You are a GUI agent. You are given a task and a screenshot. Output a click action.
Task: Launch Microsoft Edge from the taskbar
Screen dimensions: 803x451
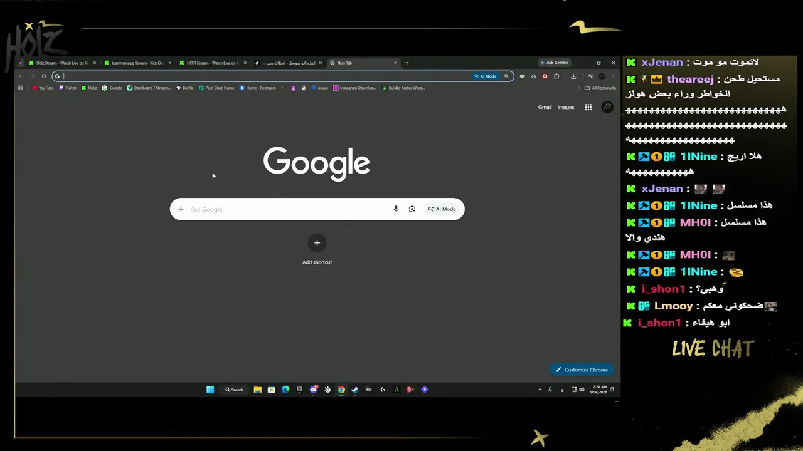pos(285,390)
